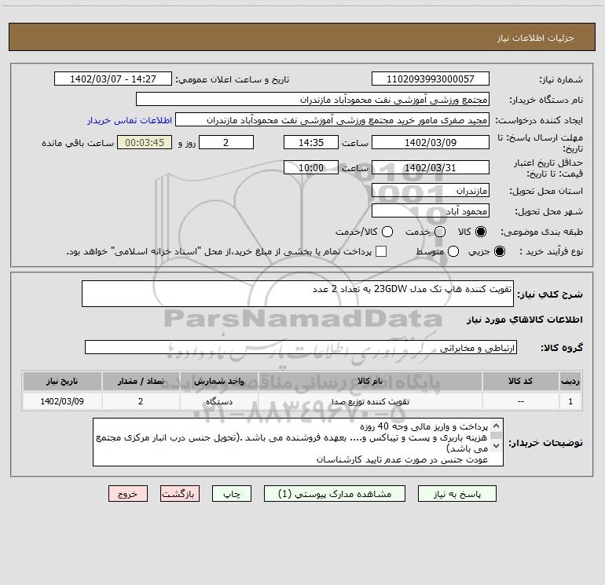
Task: Select the کالا/خدمت radio button
Action: click(387, 232)
